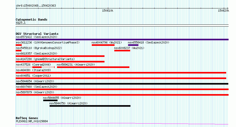Select label nsv4147280 (gnomADStructuralVariants)
This screenshot has width=236, height=127.
click(x=45, y=59)
